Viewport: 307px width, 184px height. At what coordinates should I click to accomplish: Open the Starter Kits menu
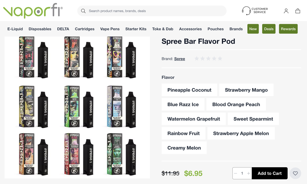click(136, 29)
